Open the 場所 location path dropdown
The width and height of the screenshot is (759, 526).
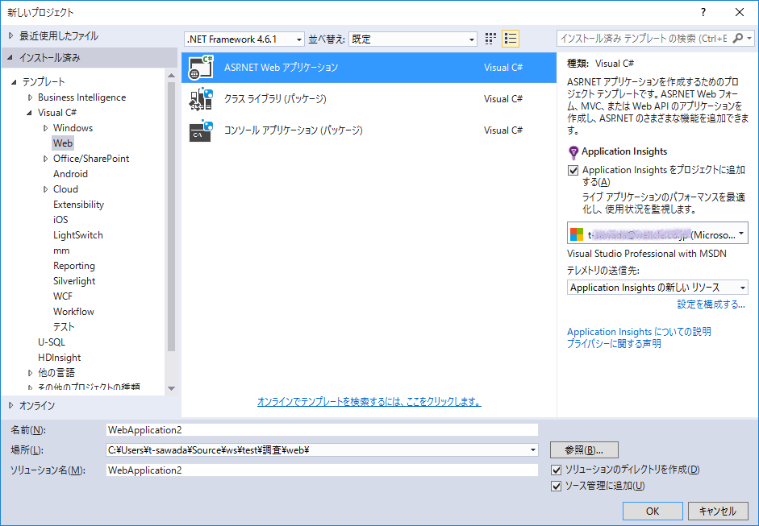click(532, 450)
